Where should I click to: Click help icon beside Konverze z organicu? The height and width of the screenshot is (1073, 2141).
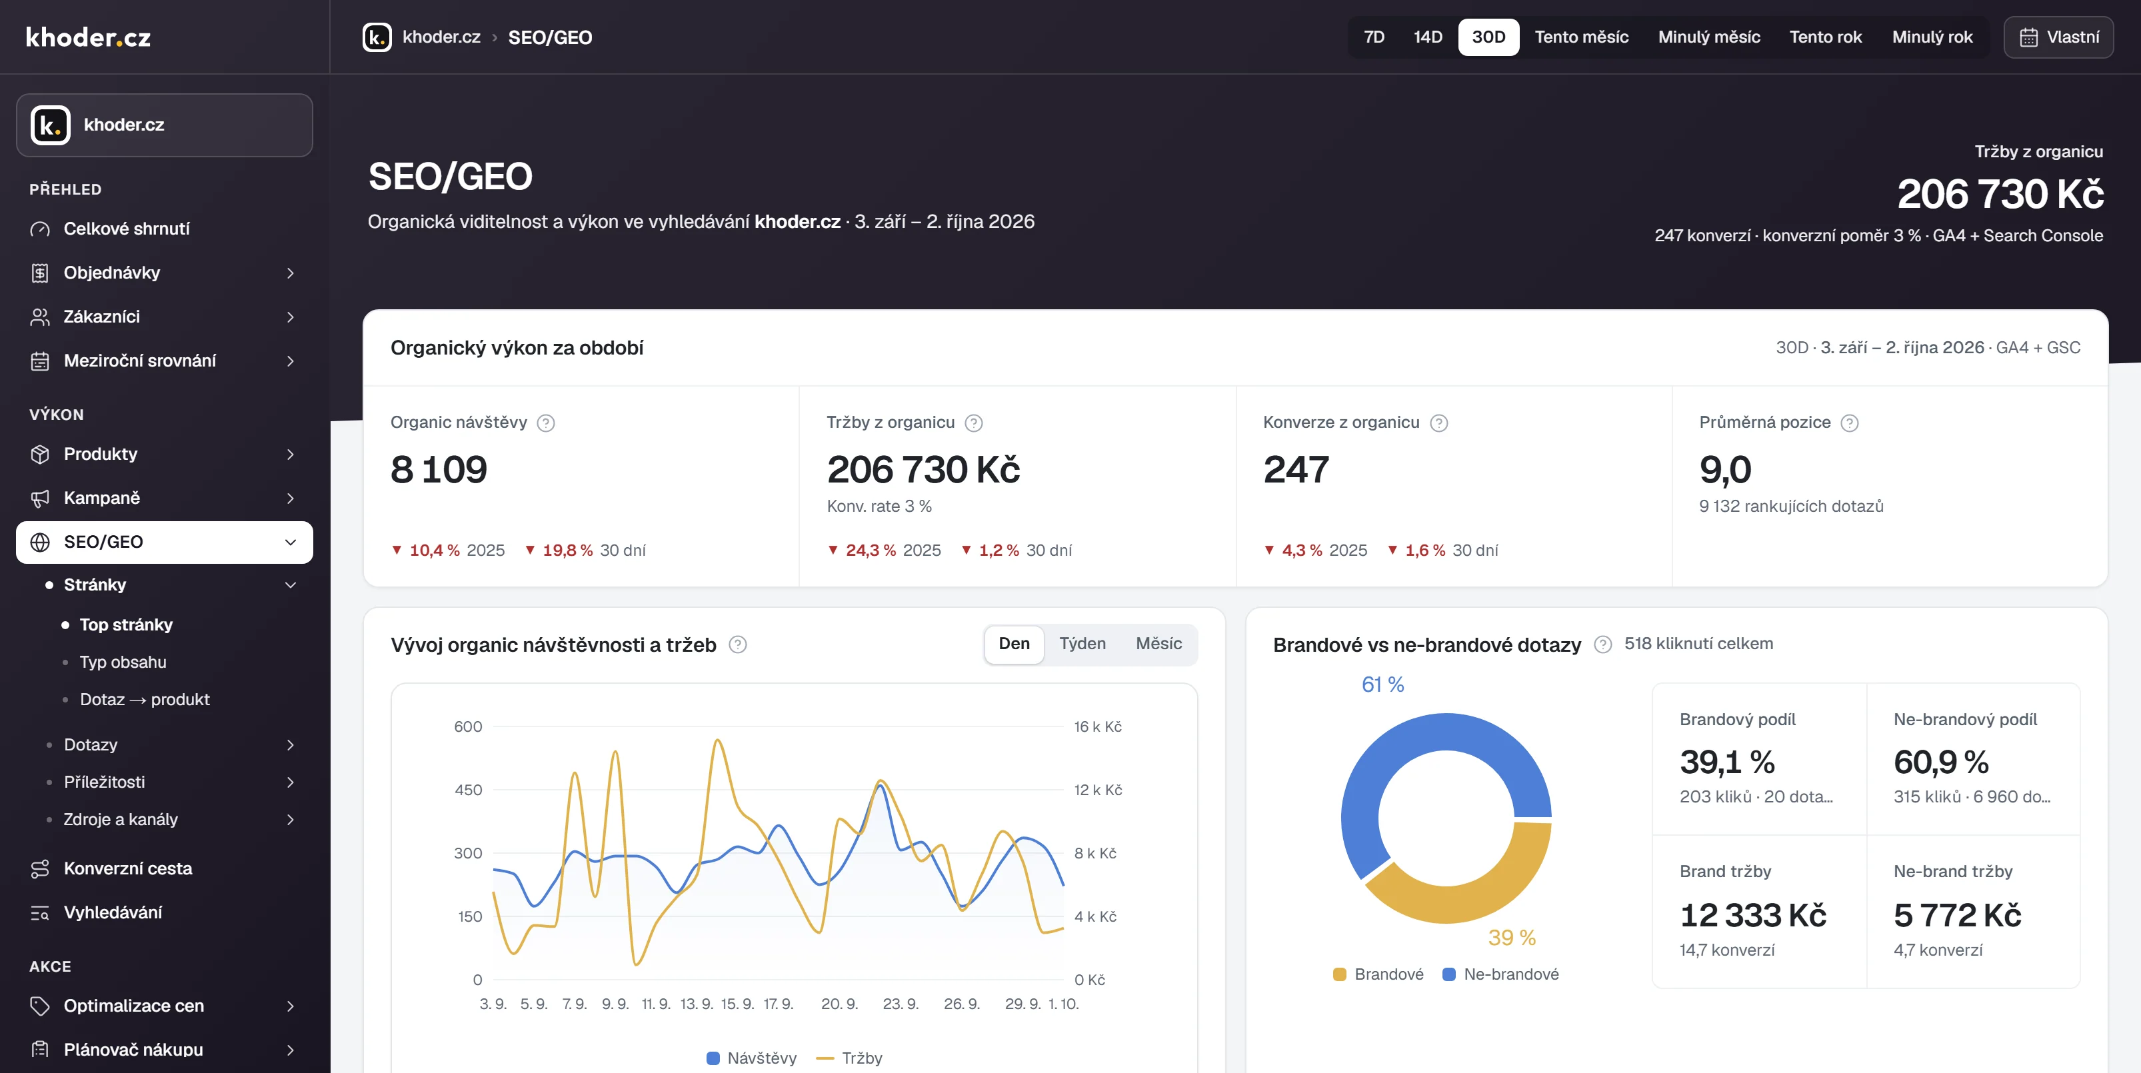(1438, 423)
